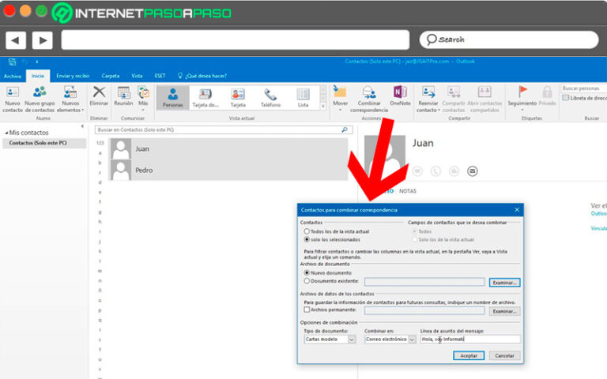The height and width of the screenshot is (379, 607).
Task: Collapse the folder pane arrow
Action: tap(82, 126)
